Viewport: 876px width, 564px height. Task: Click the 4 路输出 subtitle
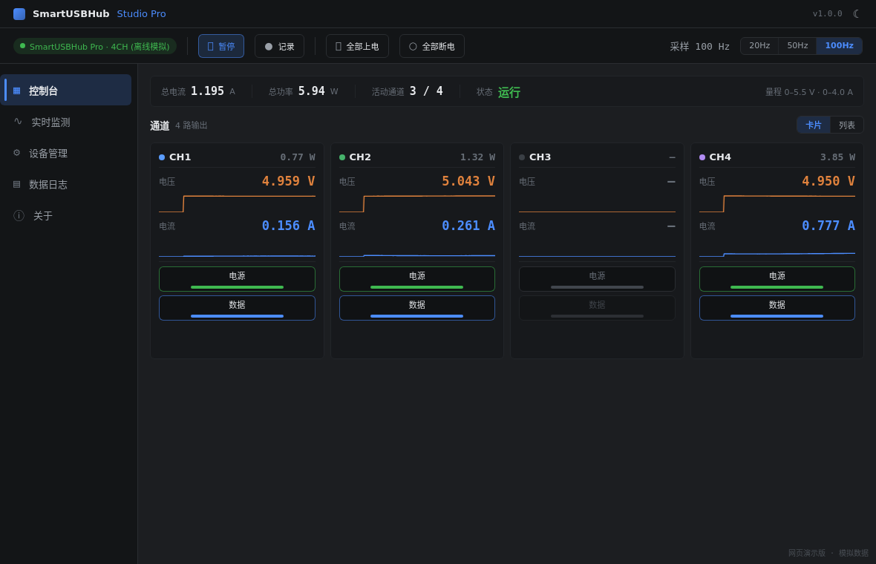[x=191, y=125]
